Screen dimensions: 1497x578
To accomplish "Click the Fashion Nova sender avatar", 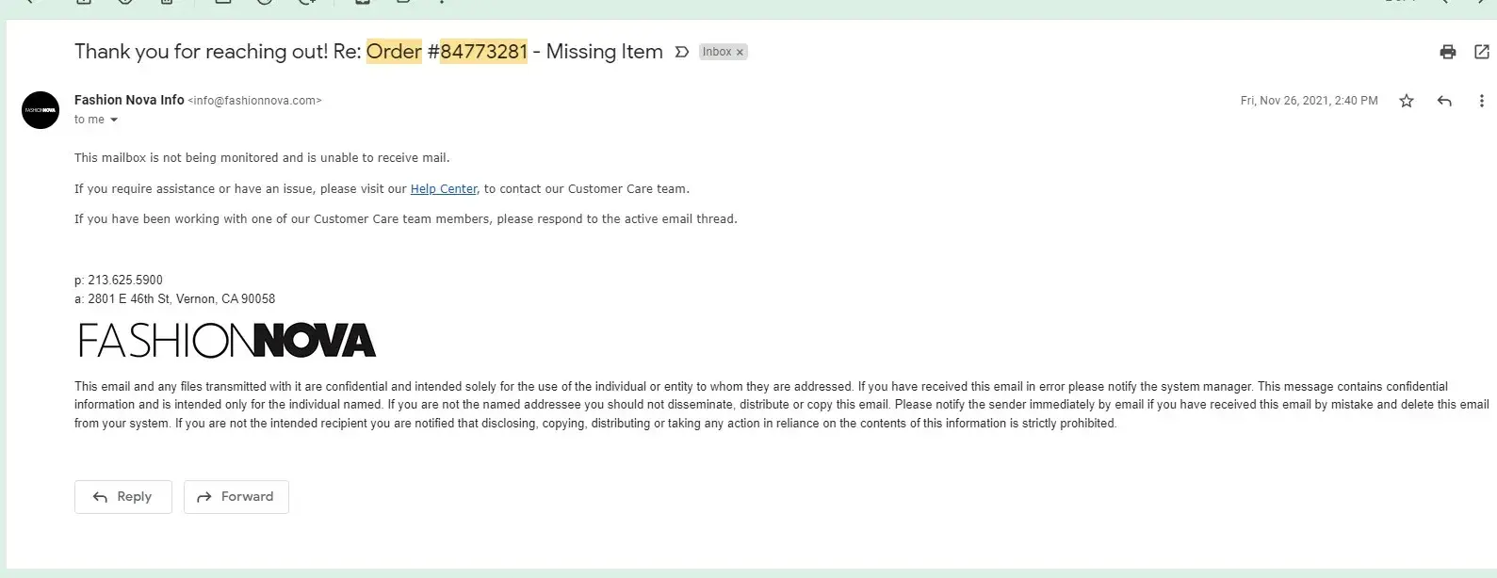I will [41, 110].
